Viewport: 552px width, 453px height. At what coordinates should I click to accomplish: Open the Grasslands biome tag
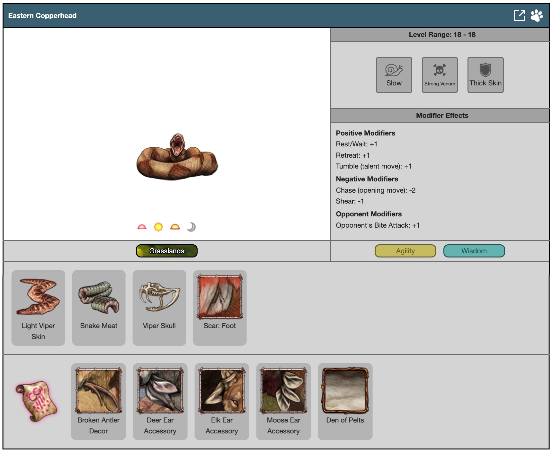(x=166, y=251)
